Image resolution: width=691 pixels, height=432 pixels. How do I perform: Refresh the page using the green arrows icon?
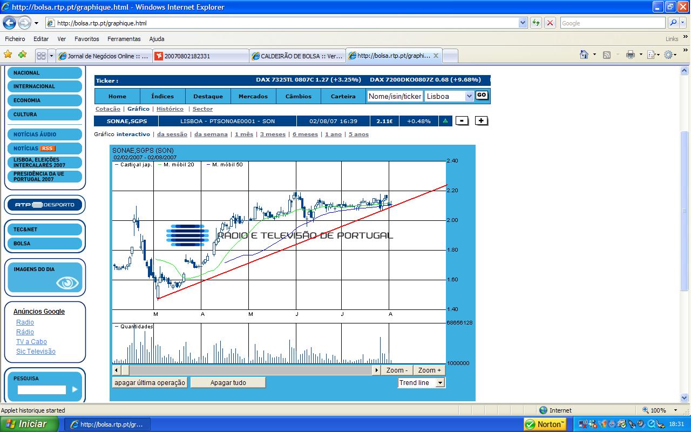click(536, 23)
